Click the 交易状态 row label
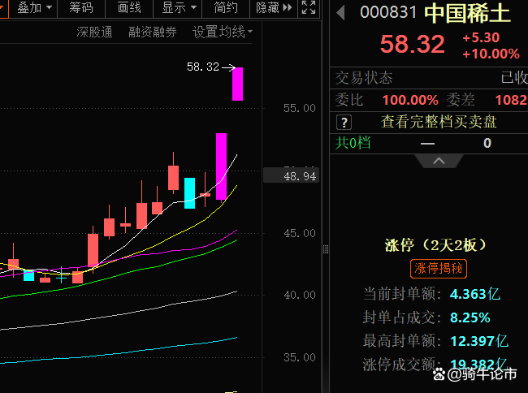528x393 pixels. point(364,78)
